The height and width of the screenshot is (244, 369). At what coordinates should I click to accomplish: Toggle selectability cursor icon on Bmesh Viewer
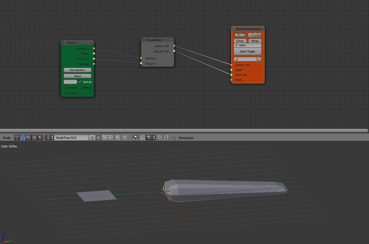255,35
